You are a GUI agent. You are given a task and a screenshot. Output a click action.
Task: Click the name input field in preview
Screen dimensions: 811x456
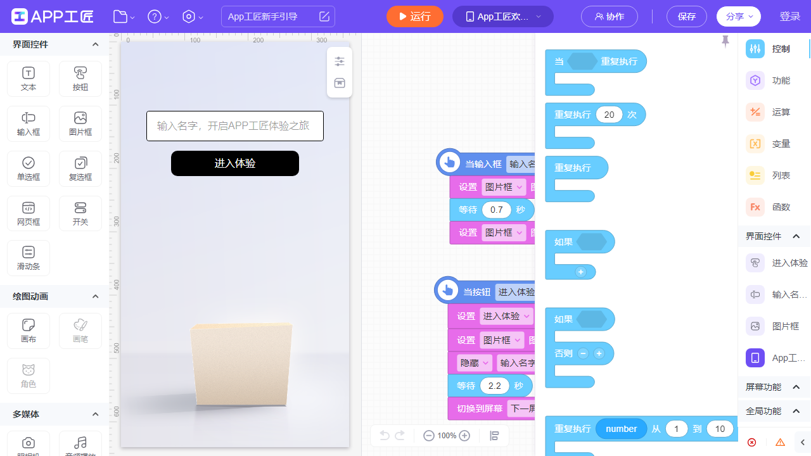click(x=235, y=126)
